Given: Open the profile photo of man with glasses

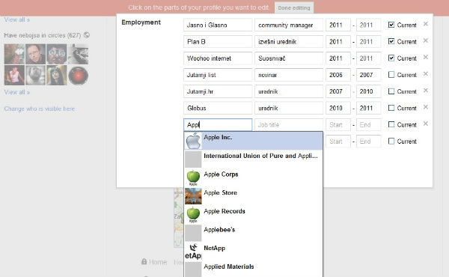Looking at the screenshot, I should pyautogui.click(x=35, y=54).
